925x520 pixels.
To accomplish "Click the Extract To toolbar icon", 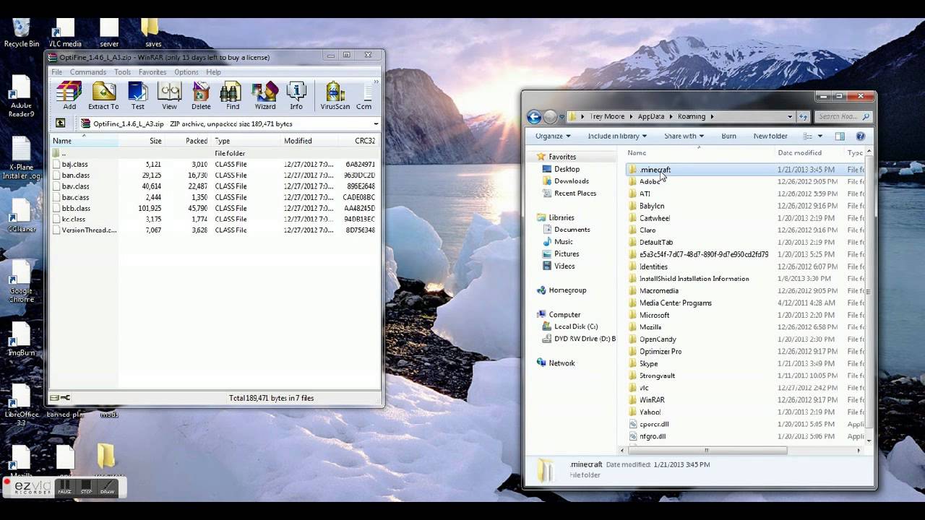I will [103, 95].
